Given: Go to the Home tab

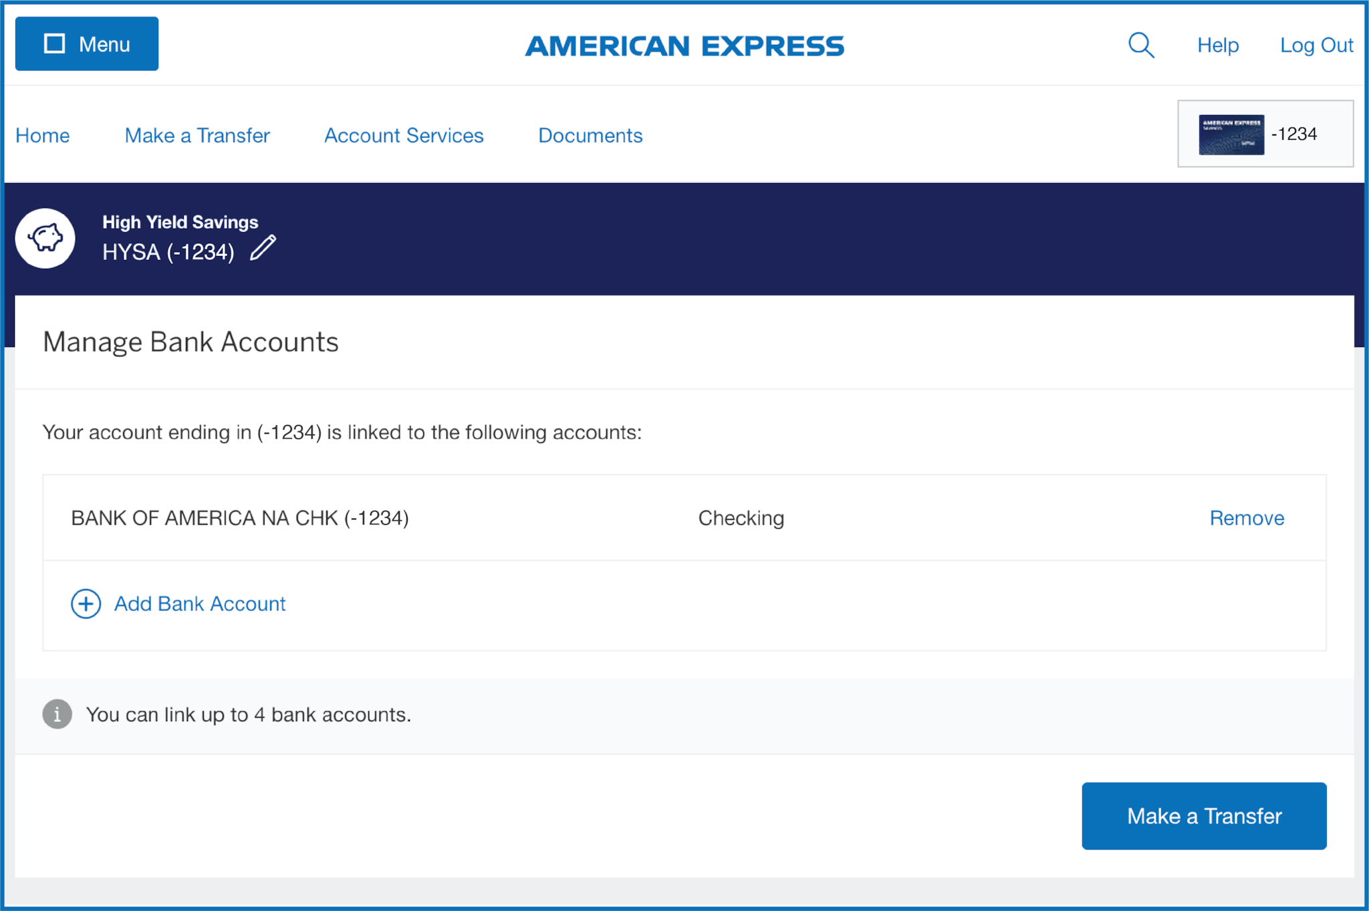Looking at the screenshot, I should pyautogui.click(x=43, y=136).
